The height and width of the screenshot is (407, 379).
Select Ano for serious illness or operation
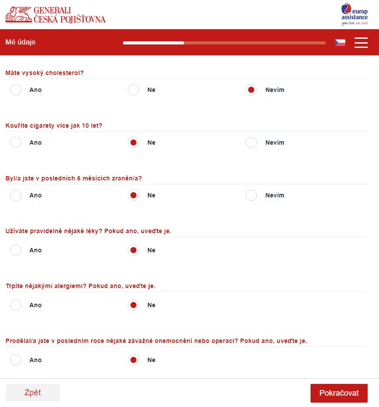tap(16, 360)
